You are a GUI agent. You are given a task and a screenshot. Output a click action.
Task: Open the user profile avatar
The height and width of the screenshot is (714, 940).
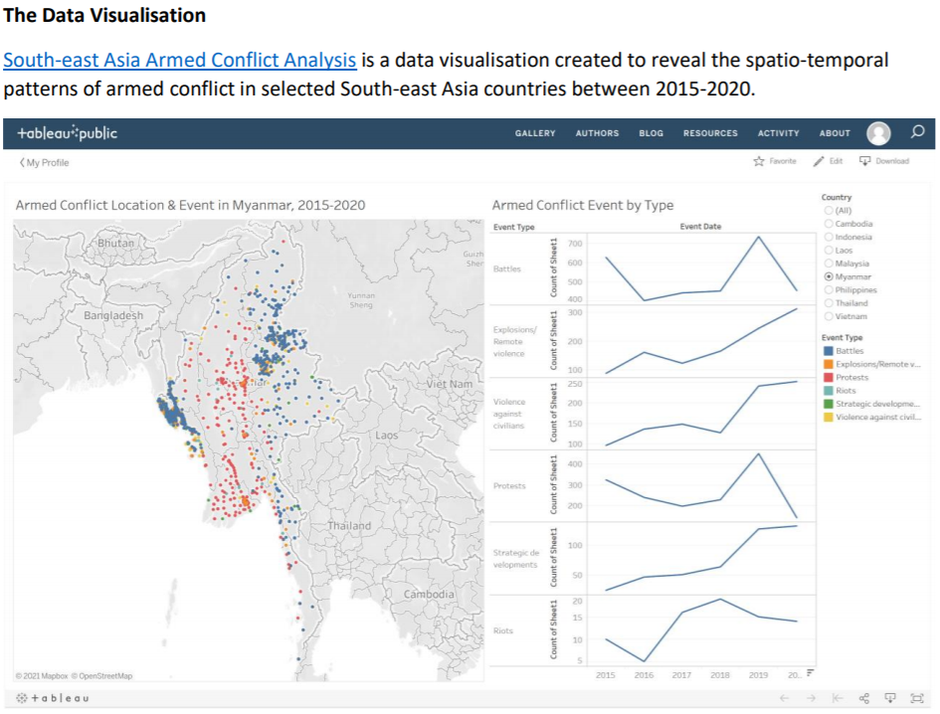(878, 133)
